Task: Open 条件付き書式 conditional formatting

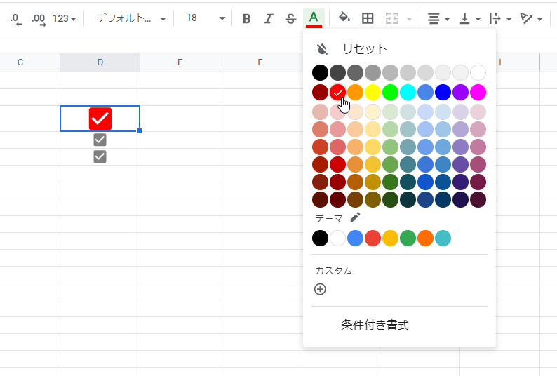Action: (x=375, y=325)
